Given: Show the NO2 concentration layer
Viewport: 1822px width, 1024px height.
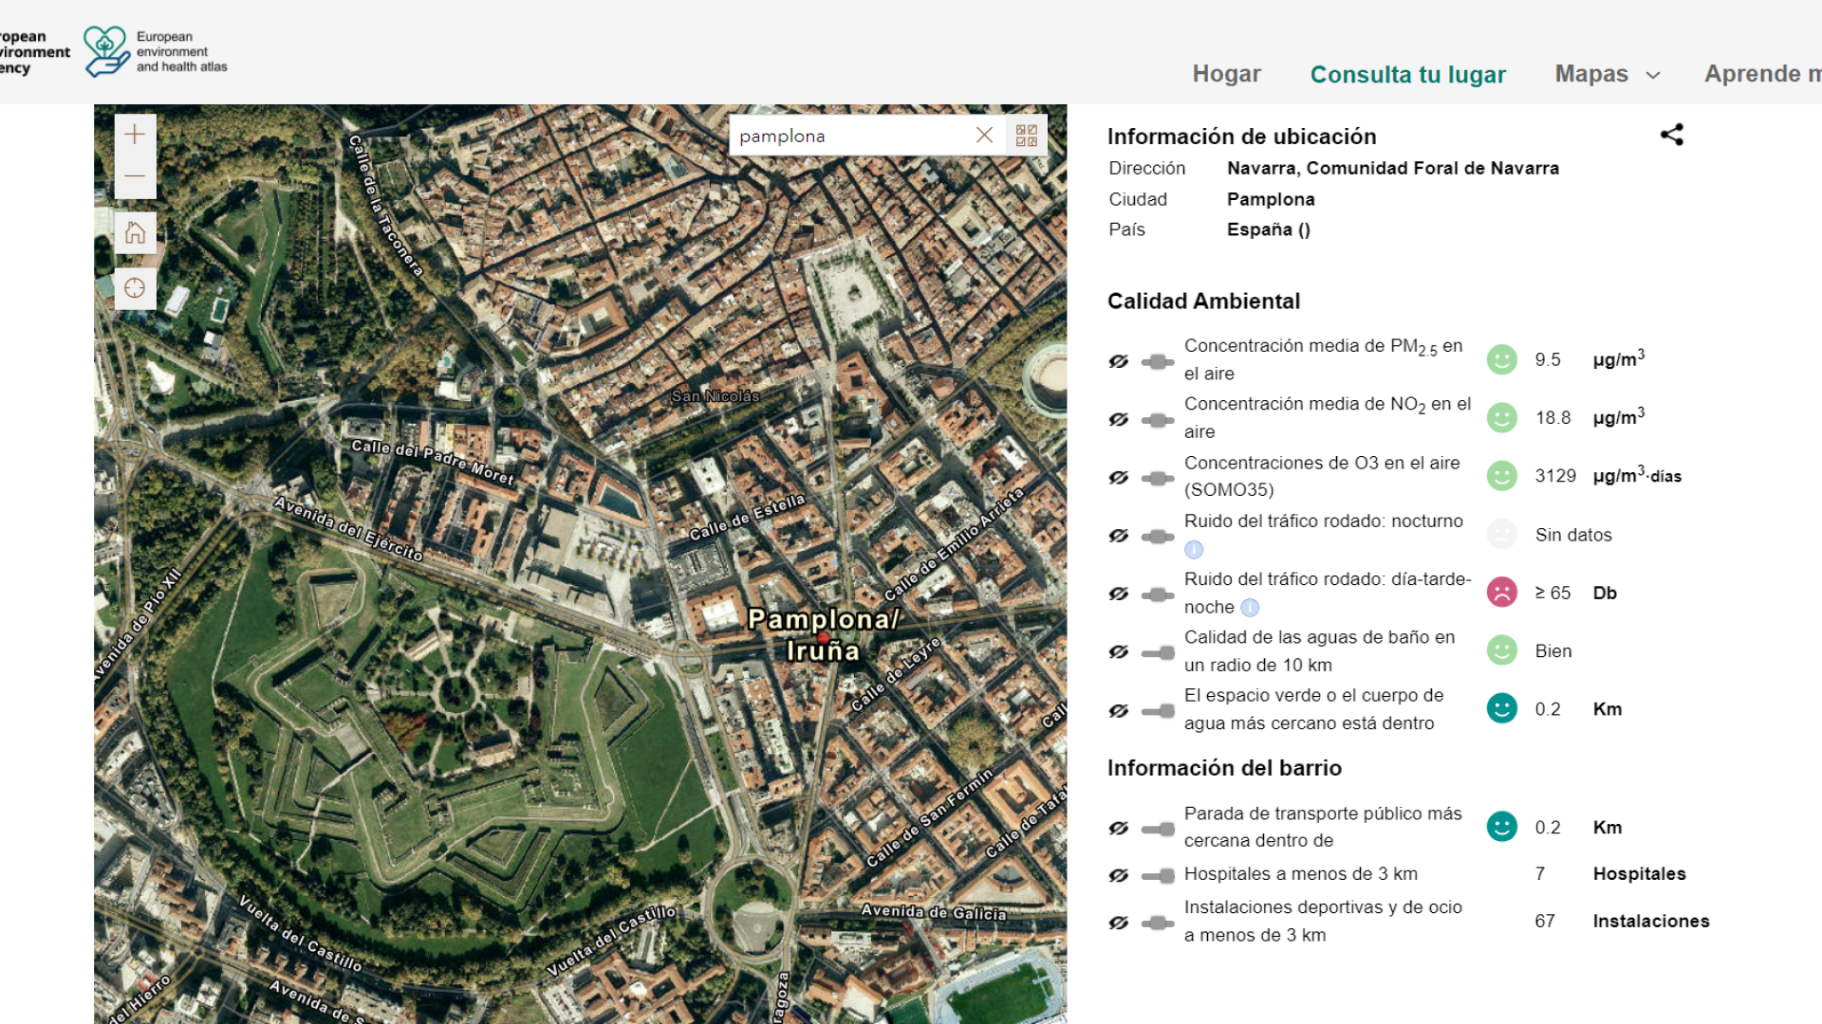Looking at the screenshot, I should 1119,419.
